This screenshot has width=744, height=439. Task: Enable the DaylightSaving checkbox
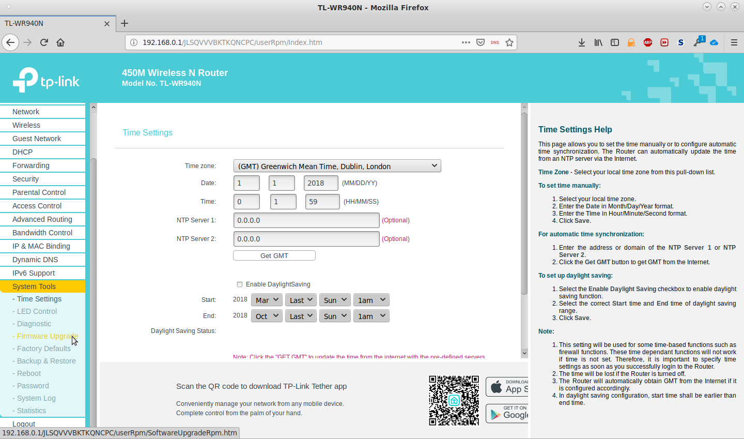click(240, 284)
